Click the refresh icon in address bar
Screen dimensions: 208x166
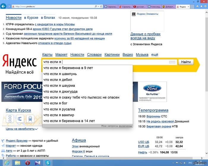[x=101, y=6]
